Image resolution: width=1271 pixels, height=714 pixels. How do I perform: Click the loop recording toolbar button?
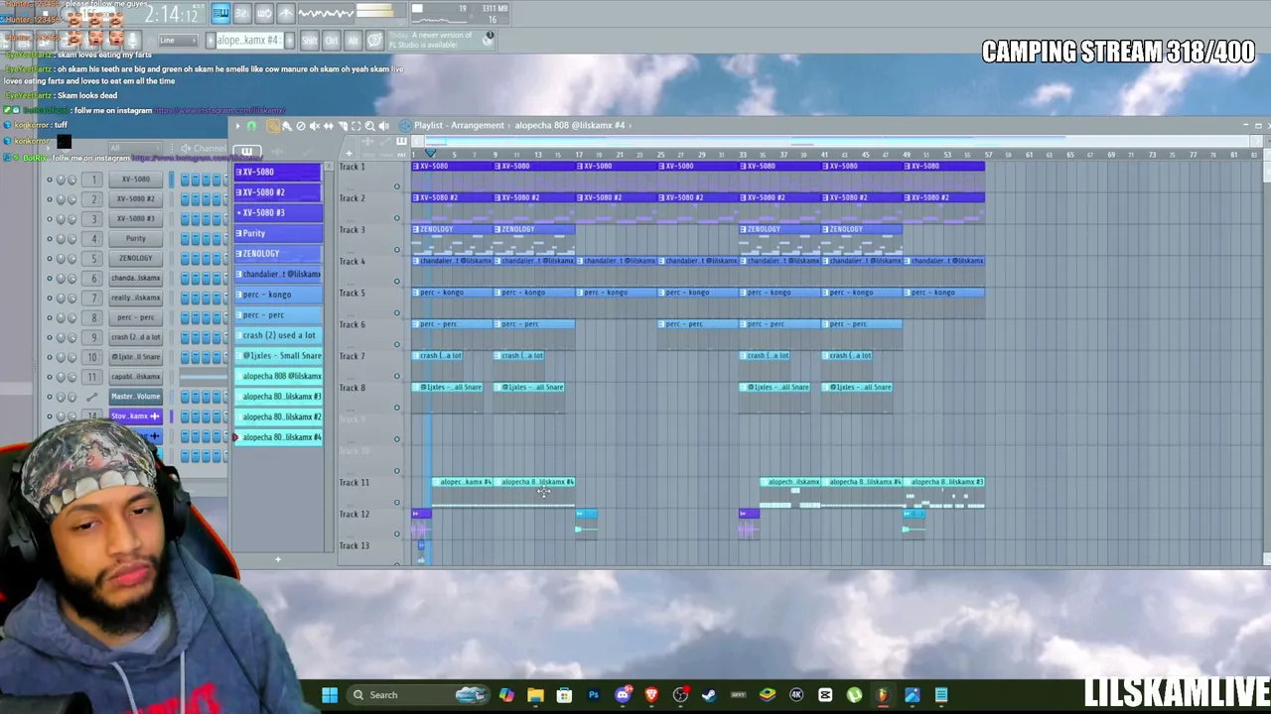[x=264, y=14]
